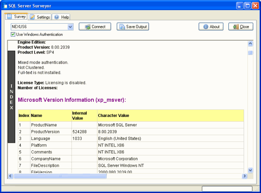This screenshot has height=193, width=261.
Task: Click the SQL Server Windows NT cell
Action: 170,166
